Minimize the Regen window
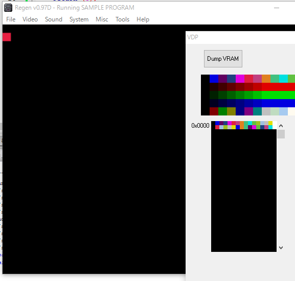295x281 pixels. [x=277, y=8]
